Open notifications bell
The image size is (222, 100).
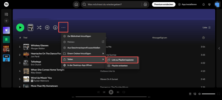coord(204,4)
